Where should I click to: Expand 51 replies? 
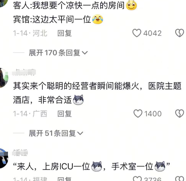pyautogui.click(x=56, y=133)
